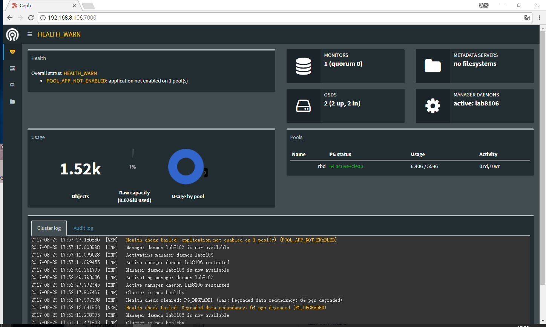Click the no filesystems value
Image resolution: width=546 pixels, height=327 pixels.
click(475, 64)
